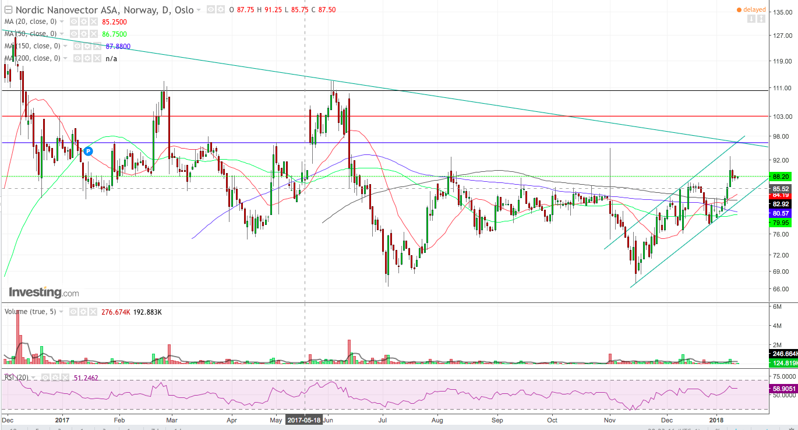
Task: Collapse the Nordic Nanovector legend box
Action: (x=8, y=10)
